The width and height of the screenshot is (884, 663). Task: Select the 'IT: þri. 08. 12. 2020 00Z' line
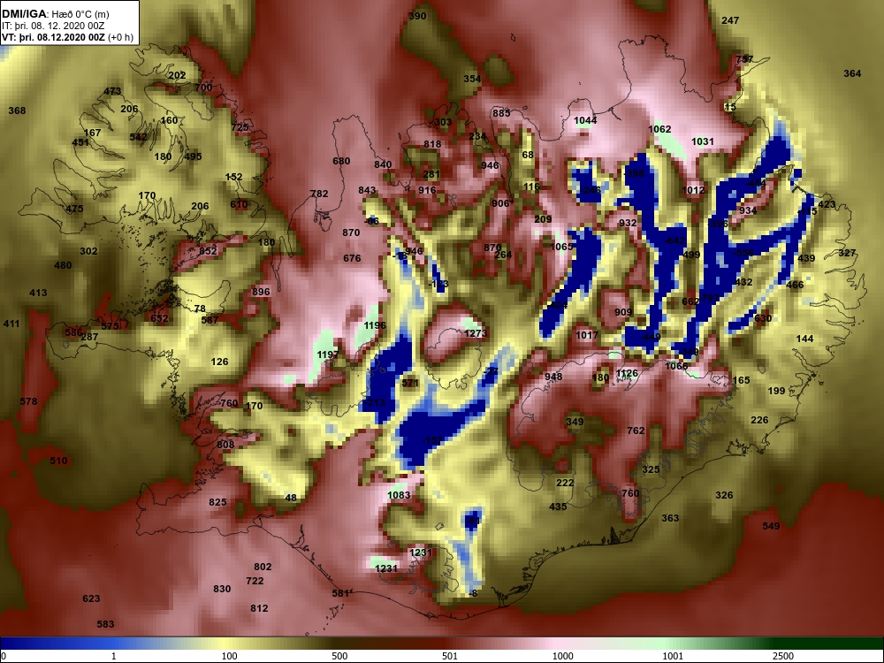(x=53, y=26)
